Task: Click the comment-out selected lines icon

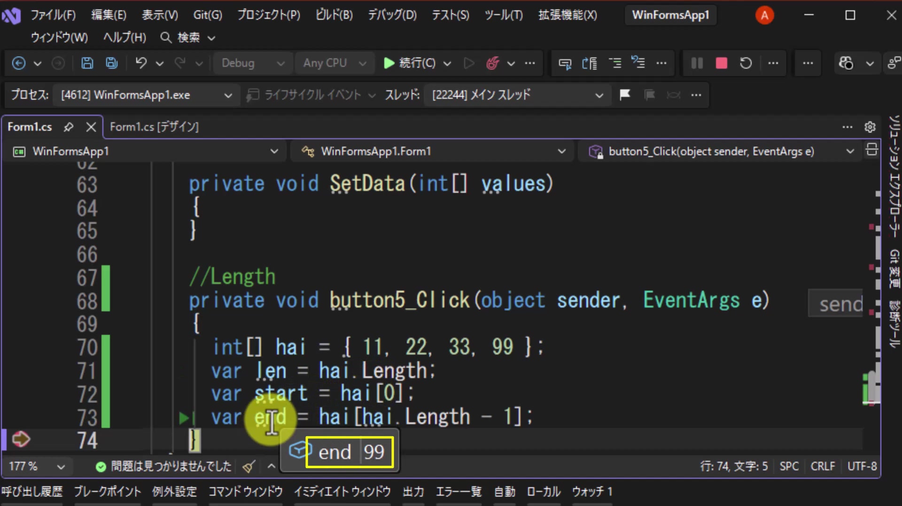Action: pyautogui.click(x=614, y=63)
